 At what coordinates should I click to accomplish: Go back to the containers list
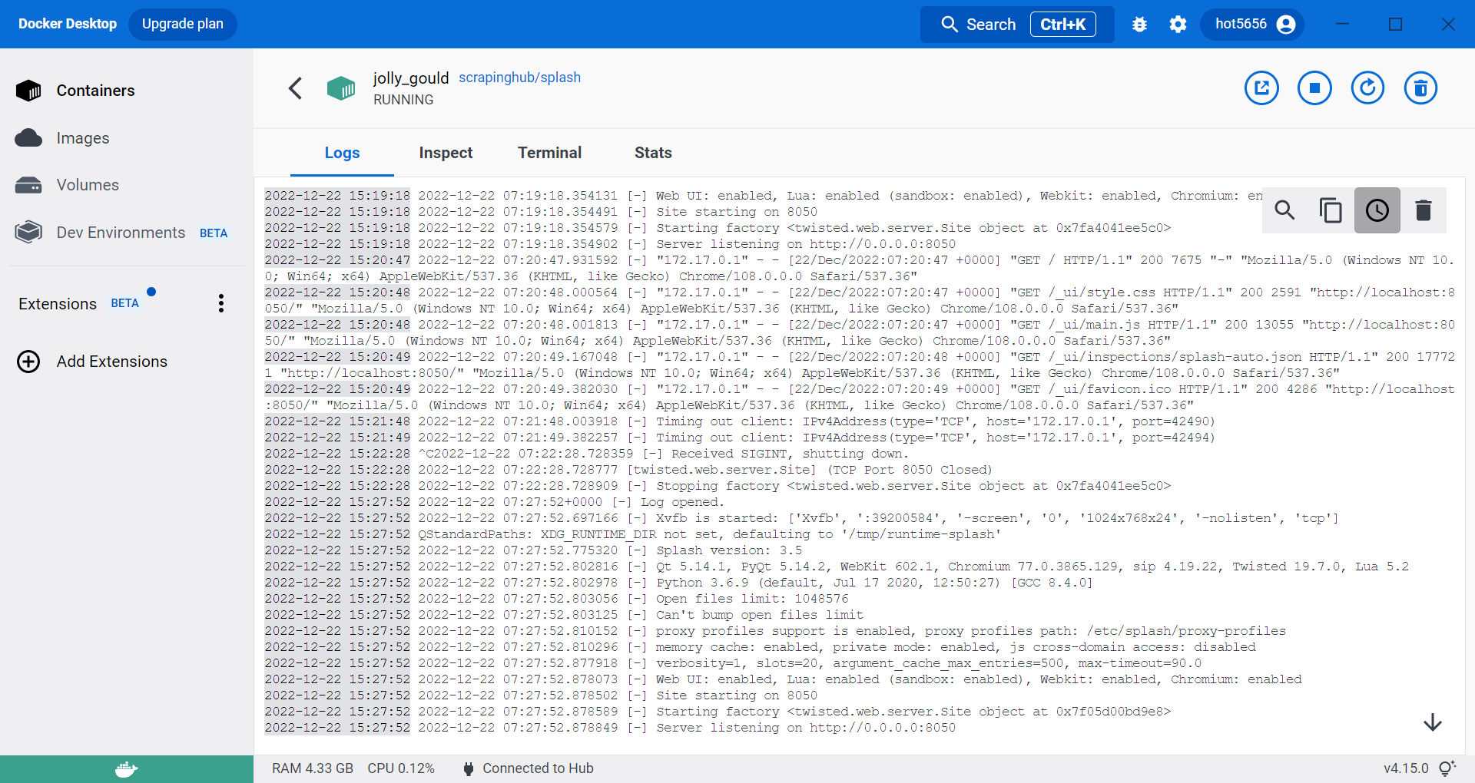pos(295,88)
